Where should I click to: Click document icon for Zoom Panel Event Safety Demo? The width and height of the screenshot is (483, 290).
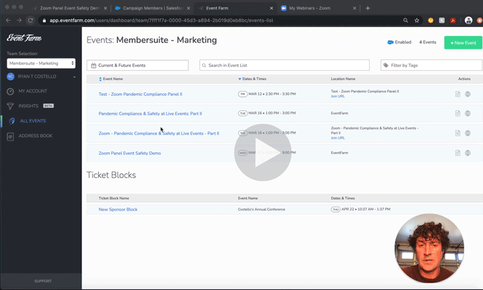tap(457, 153)
